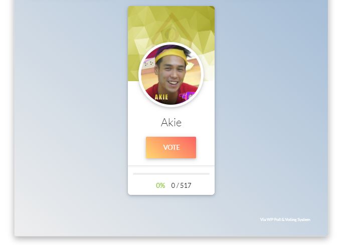The height and width of the screenshot is (245, 342).
Task: Select Akie's circular profile photo
Action: tap(171, 75)
